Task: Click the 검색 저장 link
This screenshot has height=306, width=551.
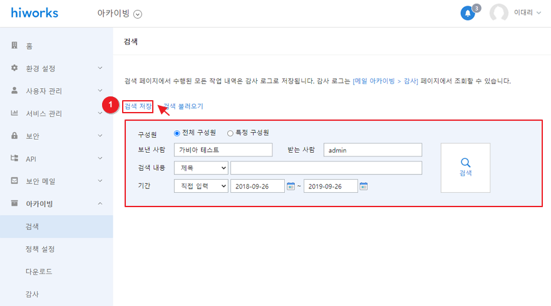Action: coord(138,106)
